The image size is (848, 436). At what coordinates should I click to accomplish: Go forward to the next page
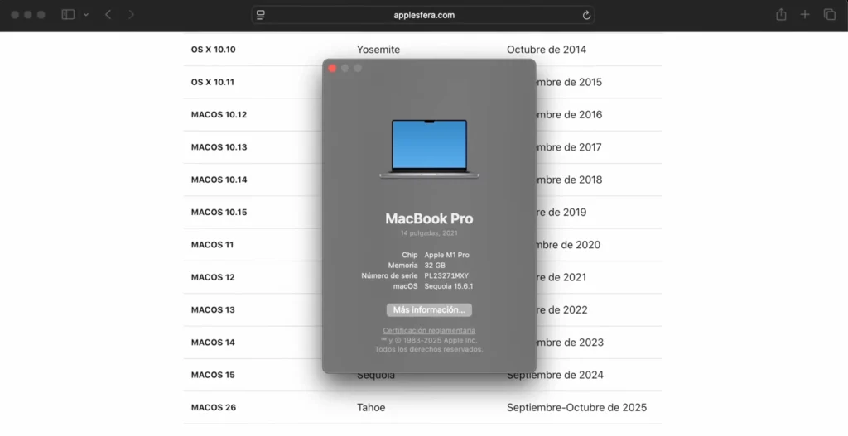[x=132, y=15]
